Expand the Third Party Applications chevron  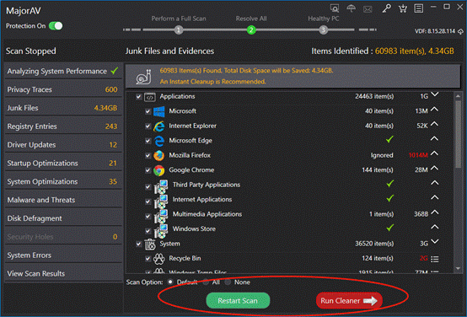click(434, 183)
